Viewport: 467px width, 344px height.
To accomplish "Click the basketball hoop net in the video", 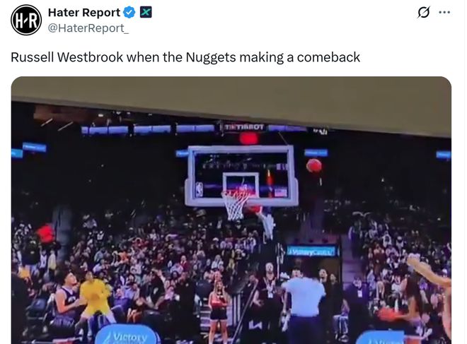I will click(236, 205).
